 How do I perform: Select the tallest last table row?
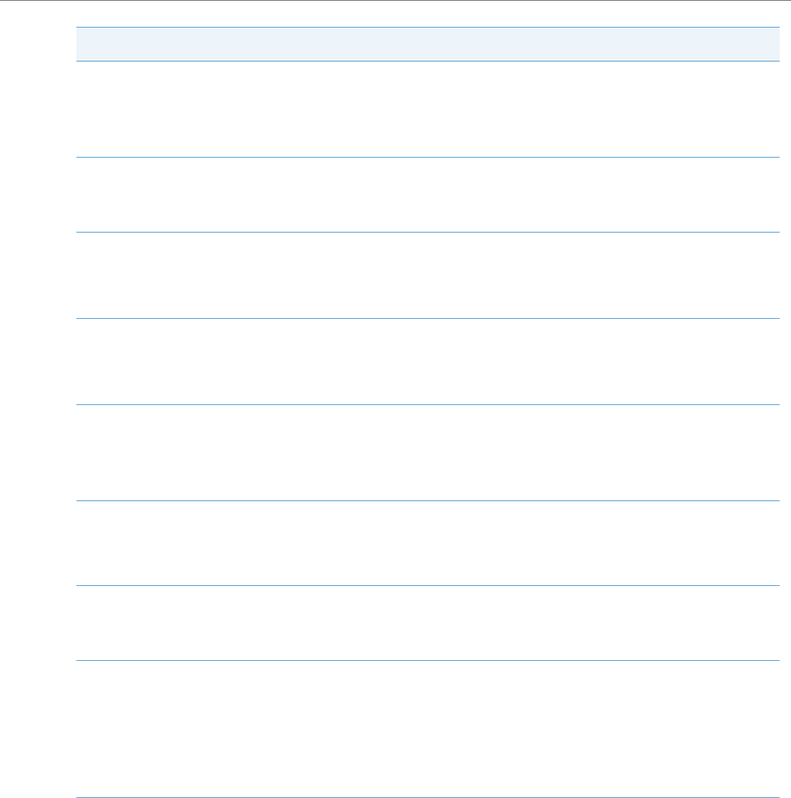(x=428, y=729)
